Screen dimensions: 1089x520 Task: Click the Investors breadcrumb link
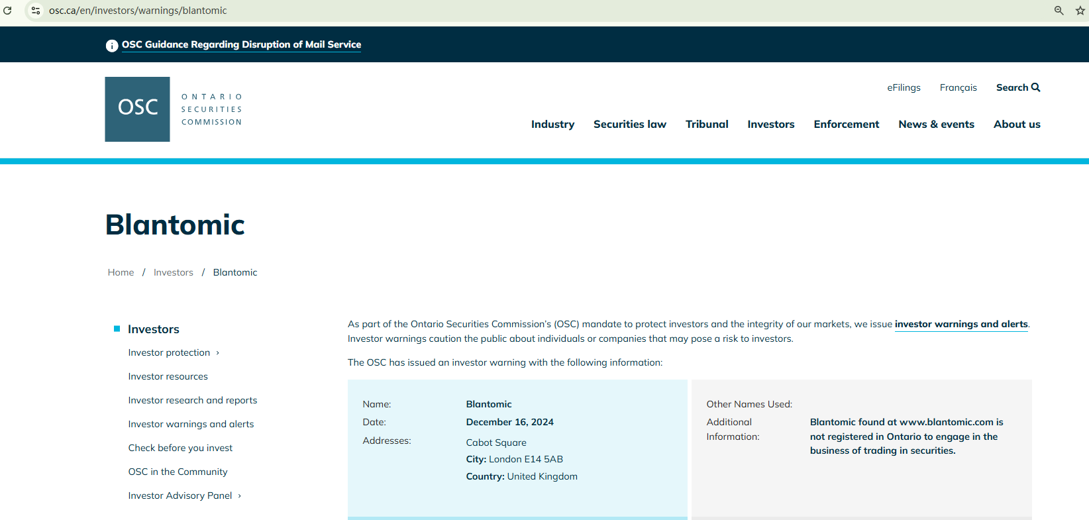(174, 272)
